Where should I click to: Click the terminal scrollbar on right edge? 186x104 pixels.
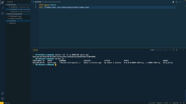tap(185, 96)
